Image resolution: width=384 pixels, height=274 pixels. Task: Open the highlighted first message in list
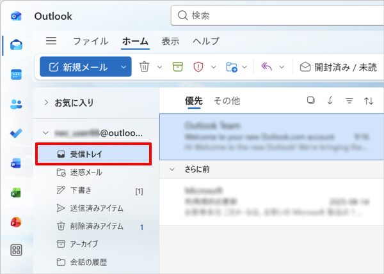(x=271, y=137)
